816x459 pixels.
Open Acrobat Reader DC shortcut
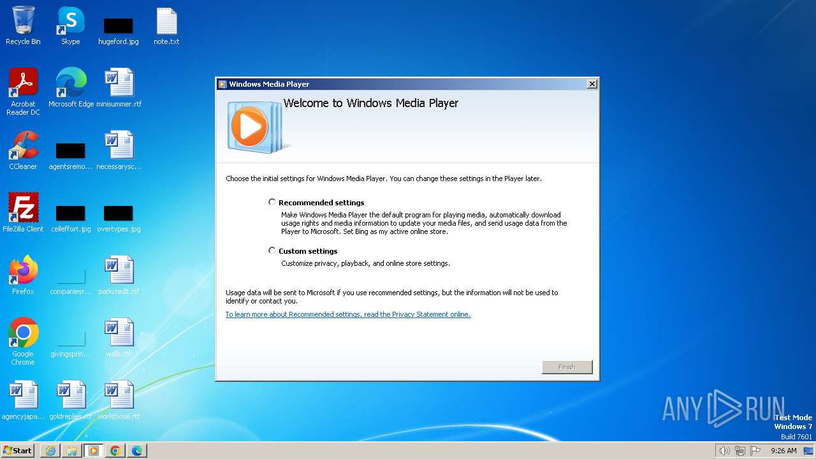coord(23,91)
